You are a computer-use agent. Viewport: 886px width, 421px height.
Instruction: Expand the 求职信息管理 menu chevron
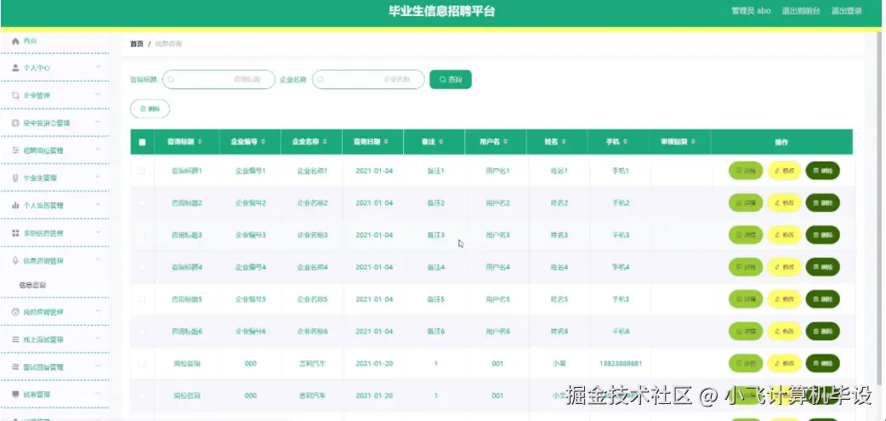98,233
